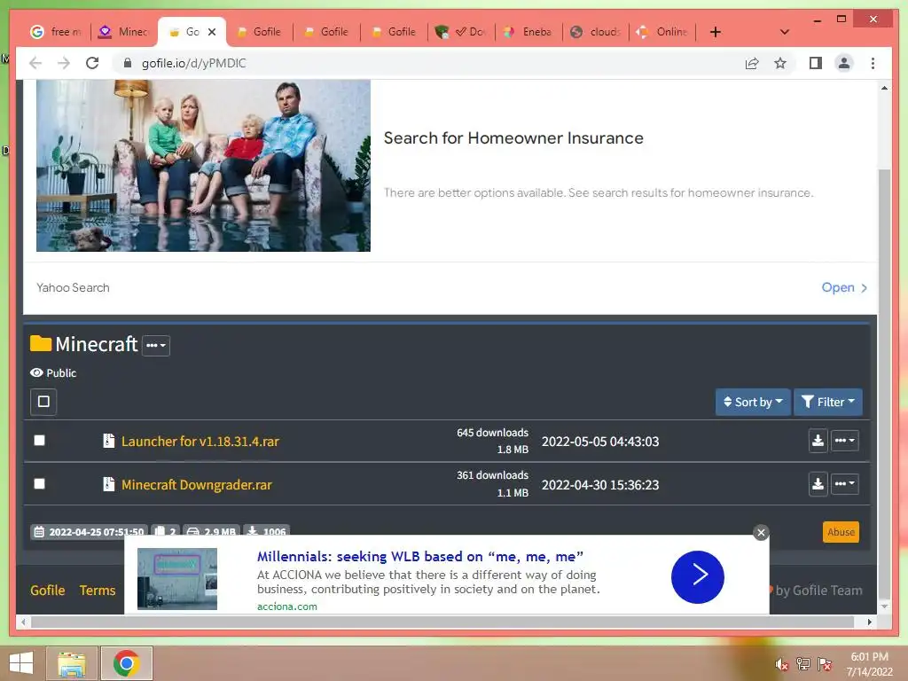Image resolution: width=908 pixels, height=681 pixels.
Task: Click the folder creation date 2022-04-25 badge
Action: coord(89,531)
